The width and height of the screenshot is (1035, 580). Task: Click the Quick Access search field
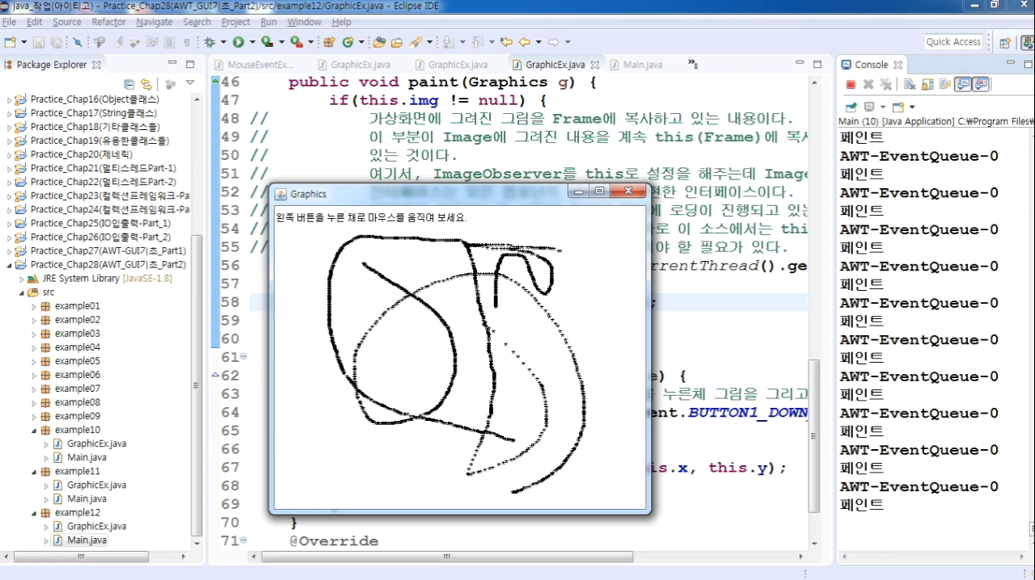[953, 42]
